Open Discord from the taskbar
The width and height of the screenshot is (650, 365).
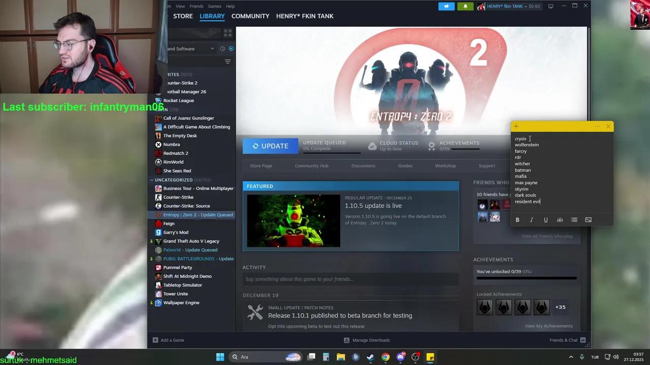[x=401, y=357]
